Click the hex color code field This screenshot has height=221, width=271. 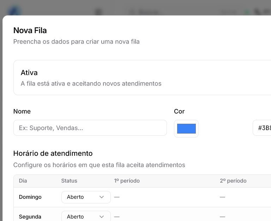[x=262, y=128]
